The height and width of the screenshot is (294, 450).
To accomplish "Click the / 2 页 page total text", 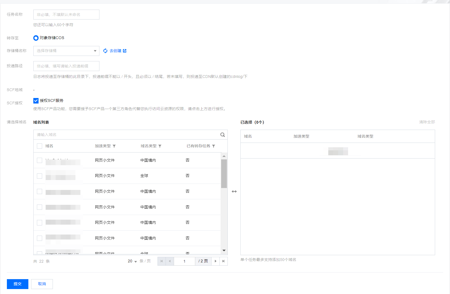I will pos(203,261).
